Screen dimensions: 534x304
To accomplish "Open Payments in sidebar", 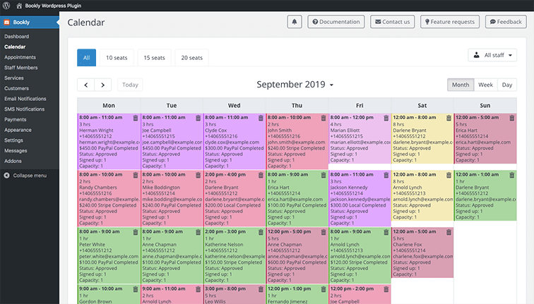I will [x=16, y=119].
